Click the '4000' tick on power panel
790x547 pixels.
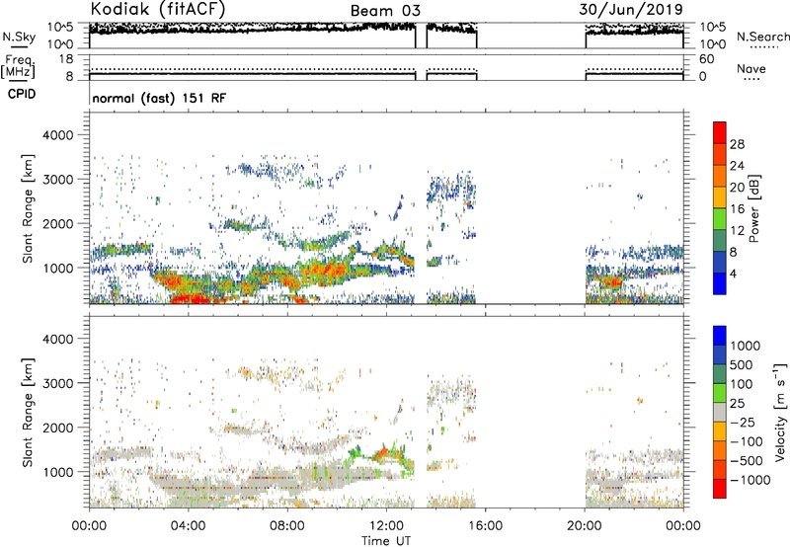[x=57, y=135]
